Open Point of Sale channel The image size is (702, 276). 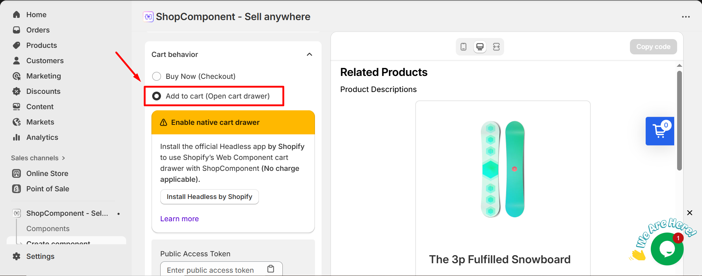point(48,189)
